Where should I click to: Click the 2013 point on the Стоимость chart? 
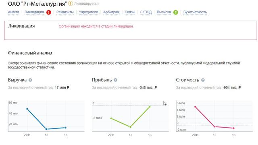233,128
